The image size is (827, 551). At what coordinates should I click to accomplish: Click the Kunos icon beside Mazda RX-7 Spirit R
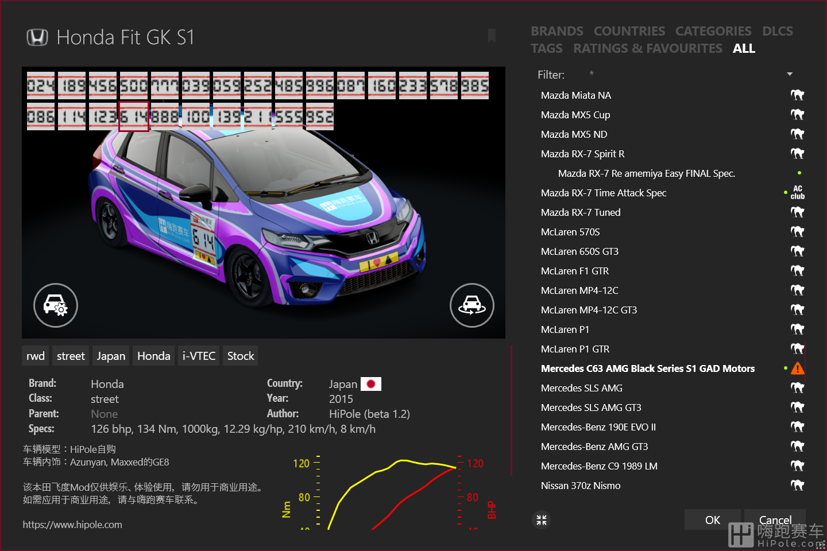click(x=797, y=154)
